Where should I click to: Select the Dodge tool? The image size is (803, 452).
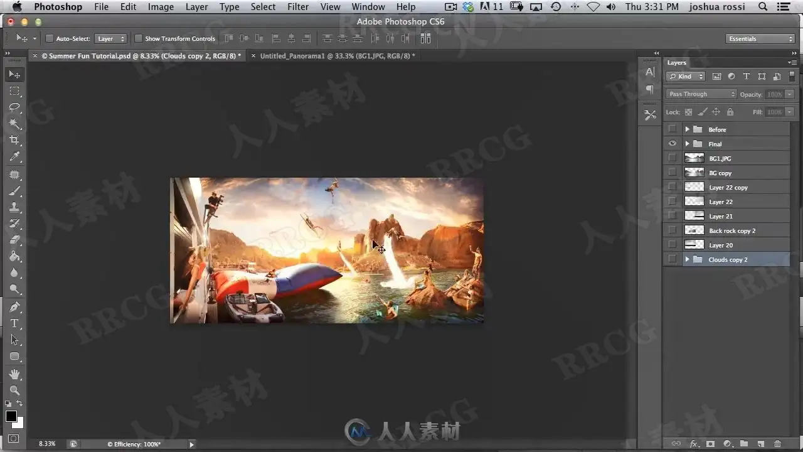coord(14,289)
